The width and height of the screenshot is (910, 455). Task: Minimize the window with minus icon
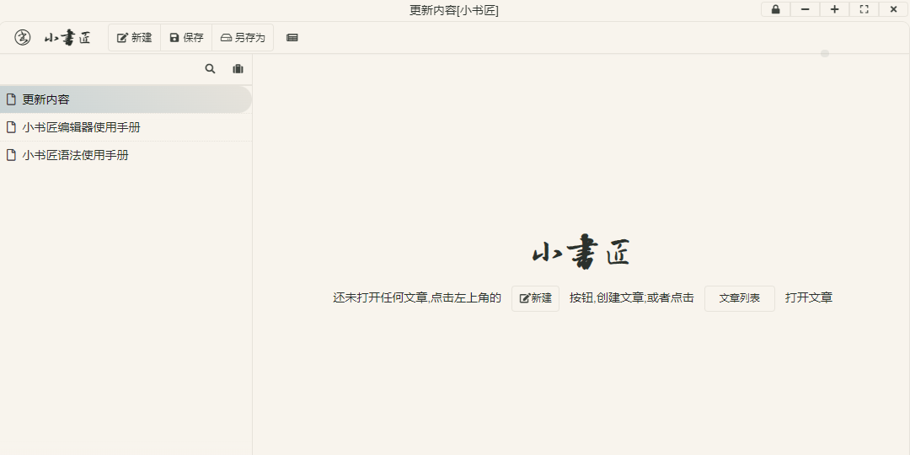coord(805,9)
